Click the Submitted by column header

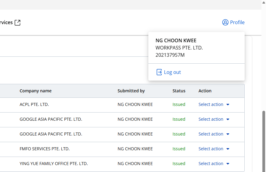point(131,91)
